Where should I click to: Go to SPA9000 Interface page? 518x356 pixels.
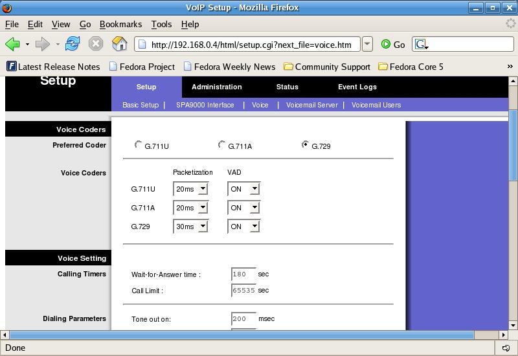click(205, 105)
